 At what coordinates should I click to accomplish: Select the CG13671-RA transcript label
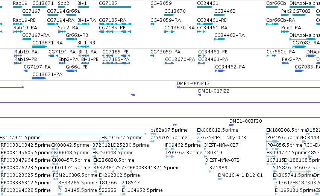point(47,43)
